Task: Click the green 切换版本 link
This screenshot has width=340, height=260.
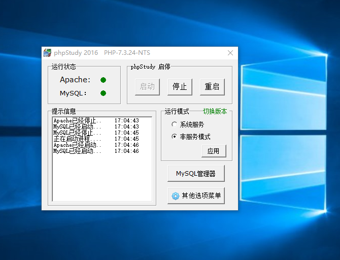Action: [x=215, y=111]
